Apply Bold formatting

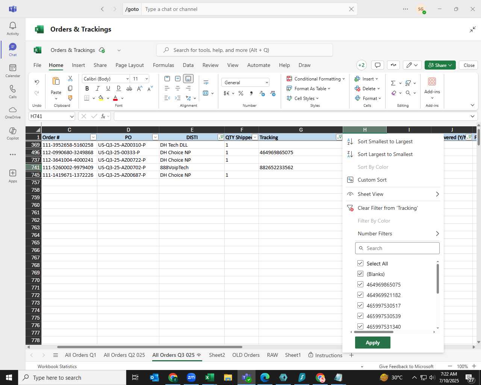point(87,88)
